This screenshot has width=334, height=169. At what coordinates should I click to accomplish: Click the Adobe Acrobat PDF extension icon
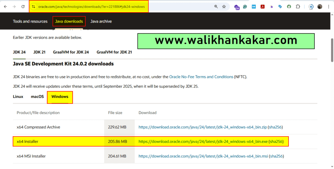(263, 7)
